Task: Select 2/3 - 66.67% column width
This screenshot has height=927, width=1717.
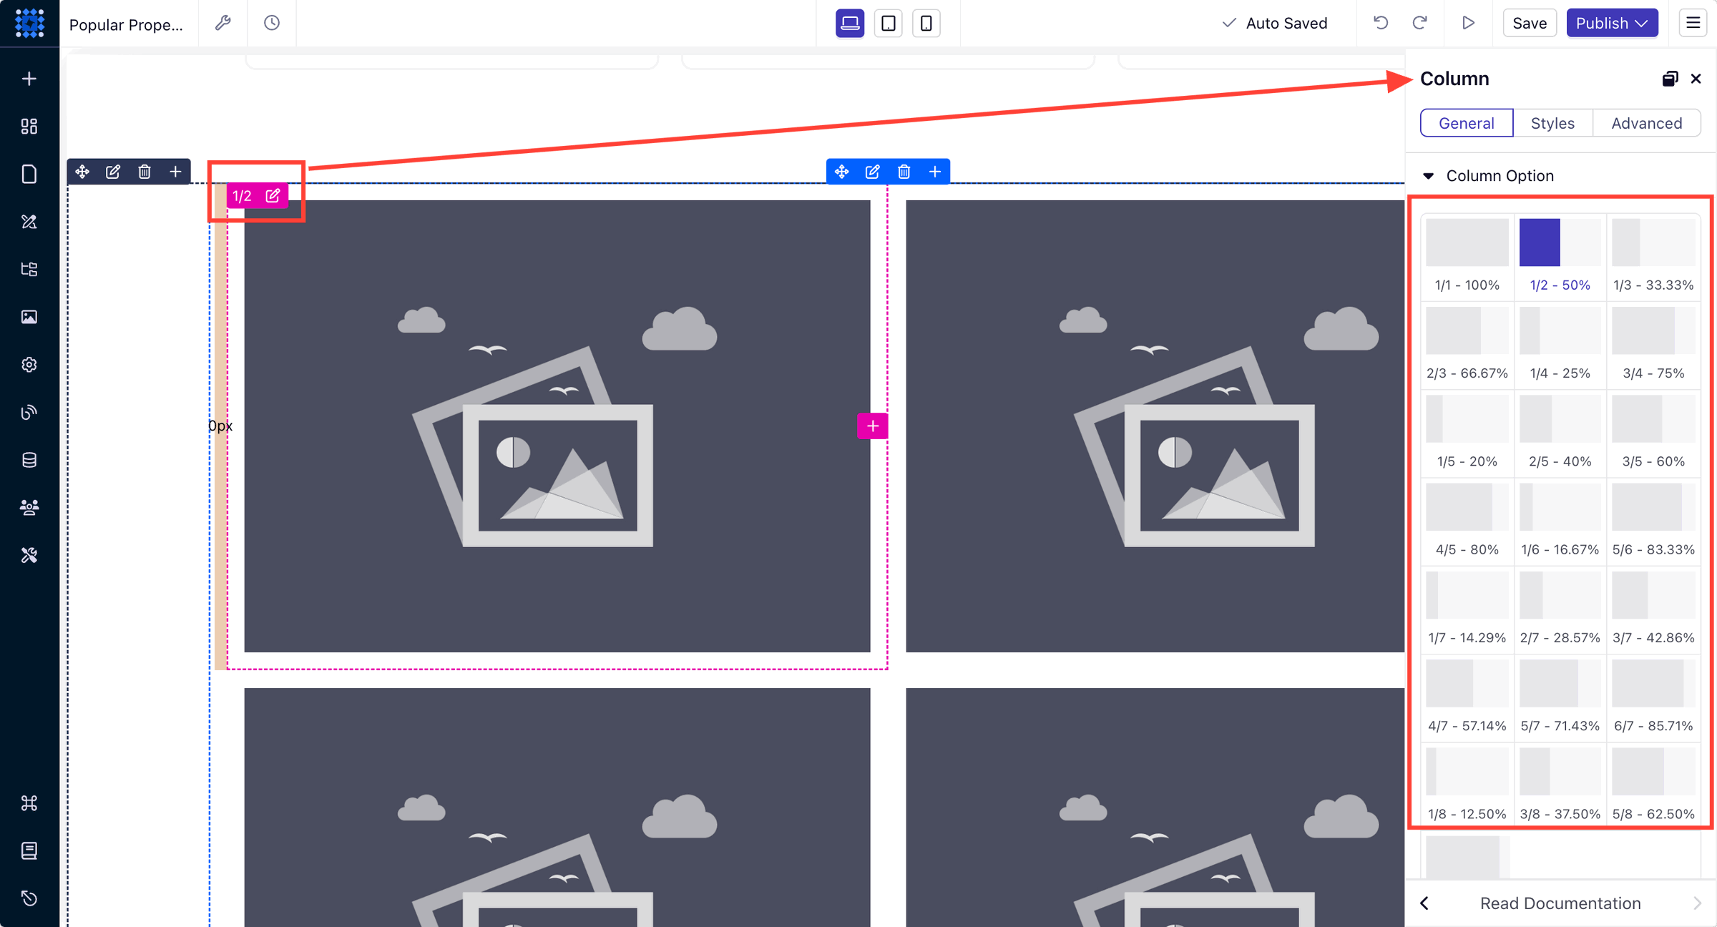Action: (x=1467, y=344)
